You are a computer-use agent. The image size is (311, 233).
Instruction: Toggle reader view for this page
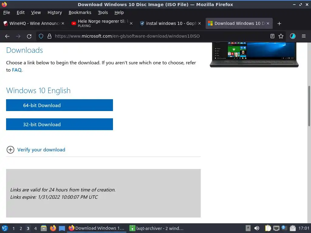tap(272, 36)
